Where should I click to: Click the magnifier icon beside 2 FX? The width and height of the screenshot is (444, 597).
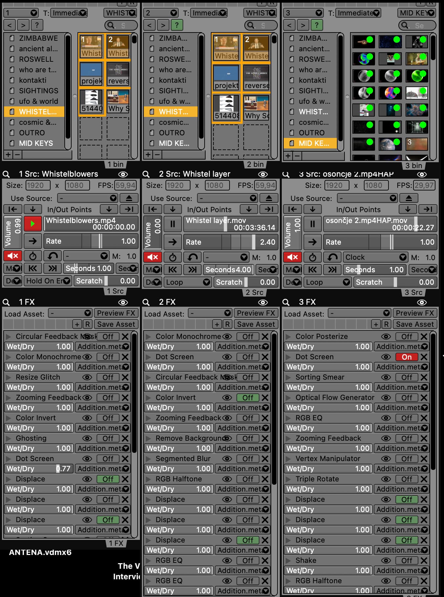click(x=146, y=302)
